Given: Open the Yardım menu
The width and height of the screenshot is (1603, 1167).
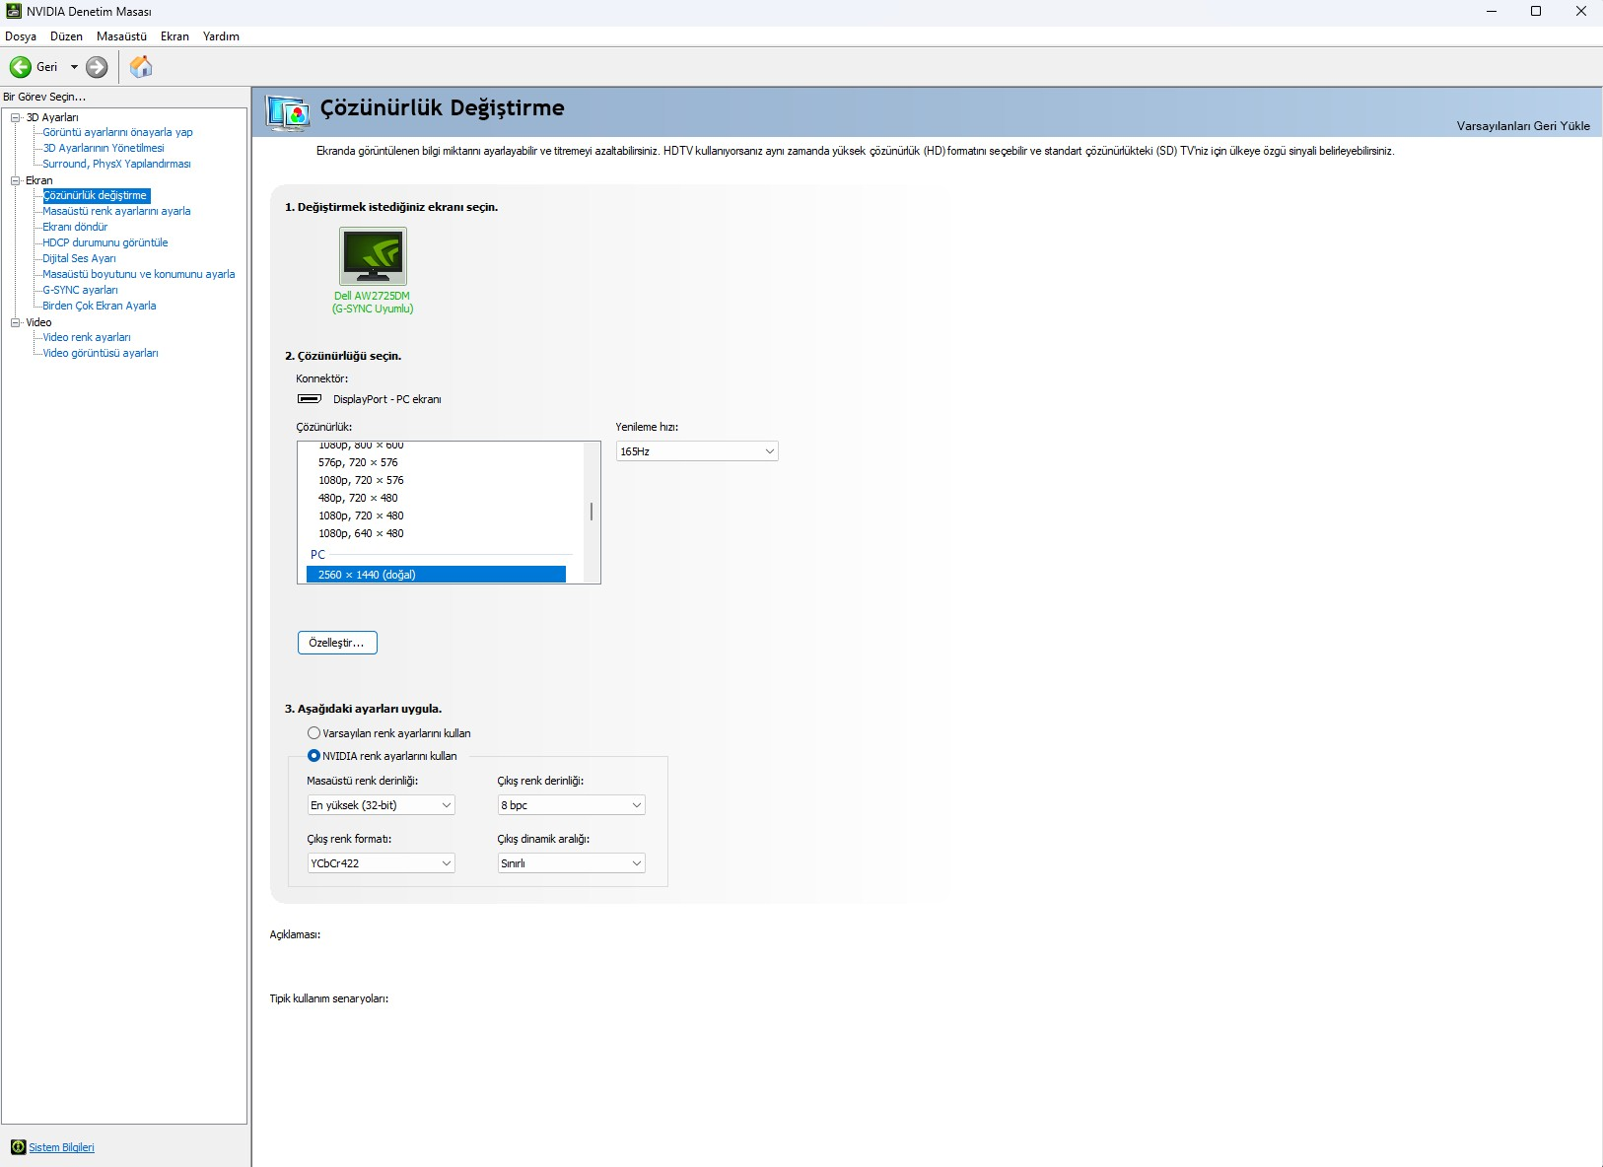Looking at the screenshot, I should [221, 36].
